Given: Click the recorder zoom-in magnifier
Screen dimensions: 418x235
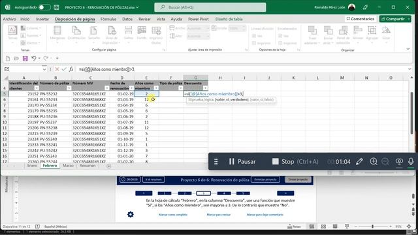Looking at the screenshot, I should coord(374,161).
